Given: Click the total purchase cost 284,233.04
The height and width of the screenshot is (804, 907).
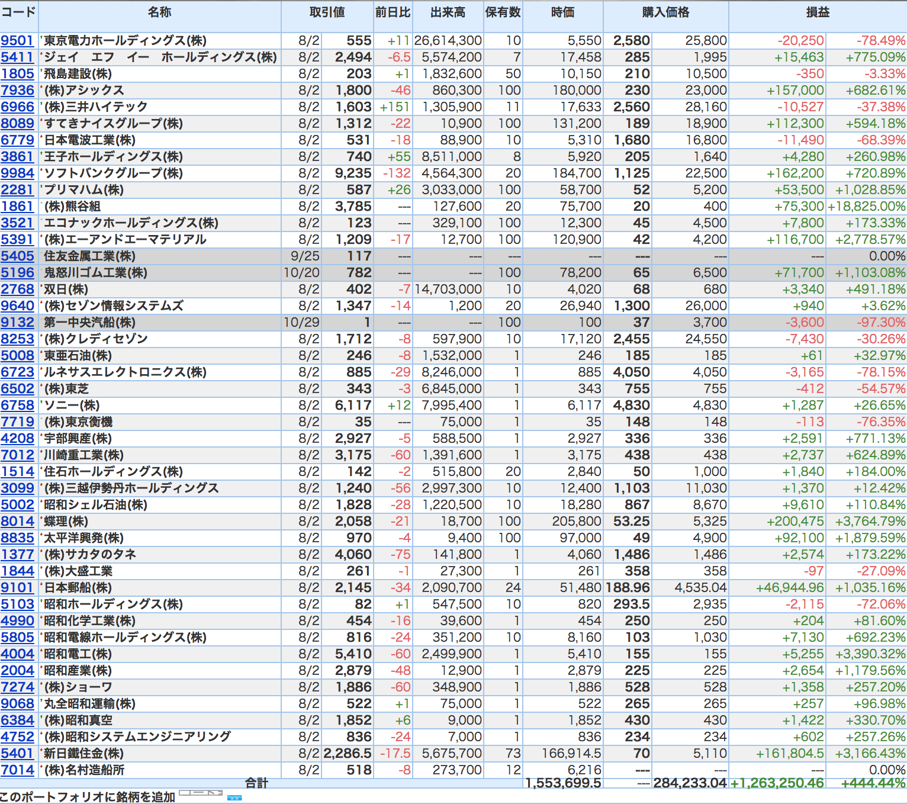Looking at the screenshot, I should point(690,783).
